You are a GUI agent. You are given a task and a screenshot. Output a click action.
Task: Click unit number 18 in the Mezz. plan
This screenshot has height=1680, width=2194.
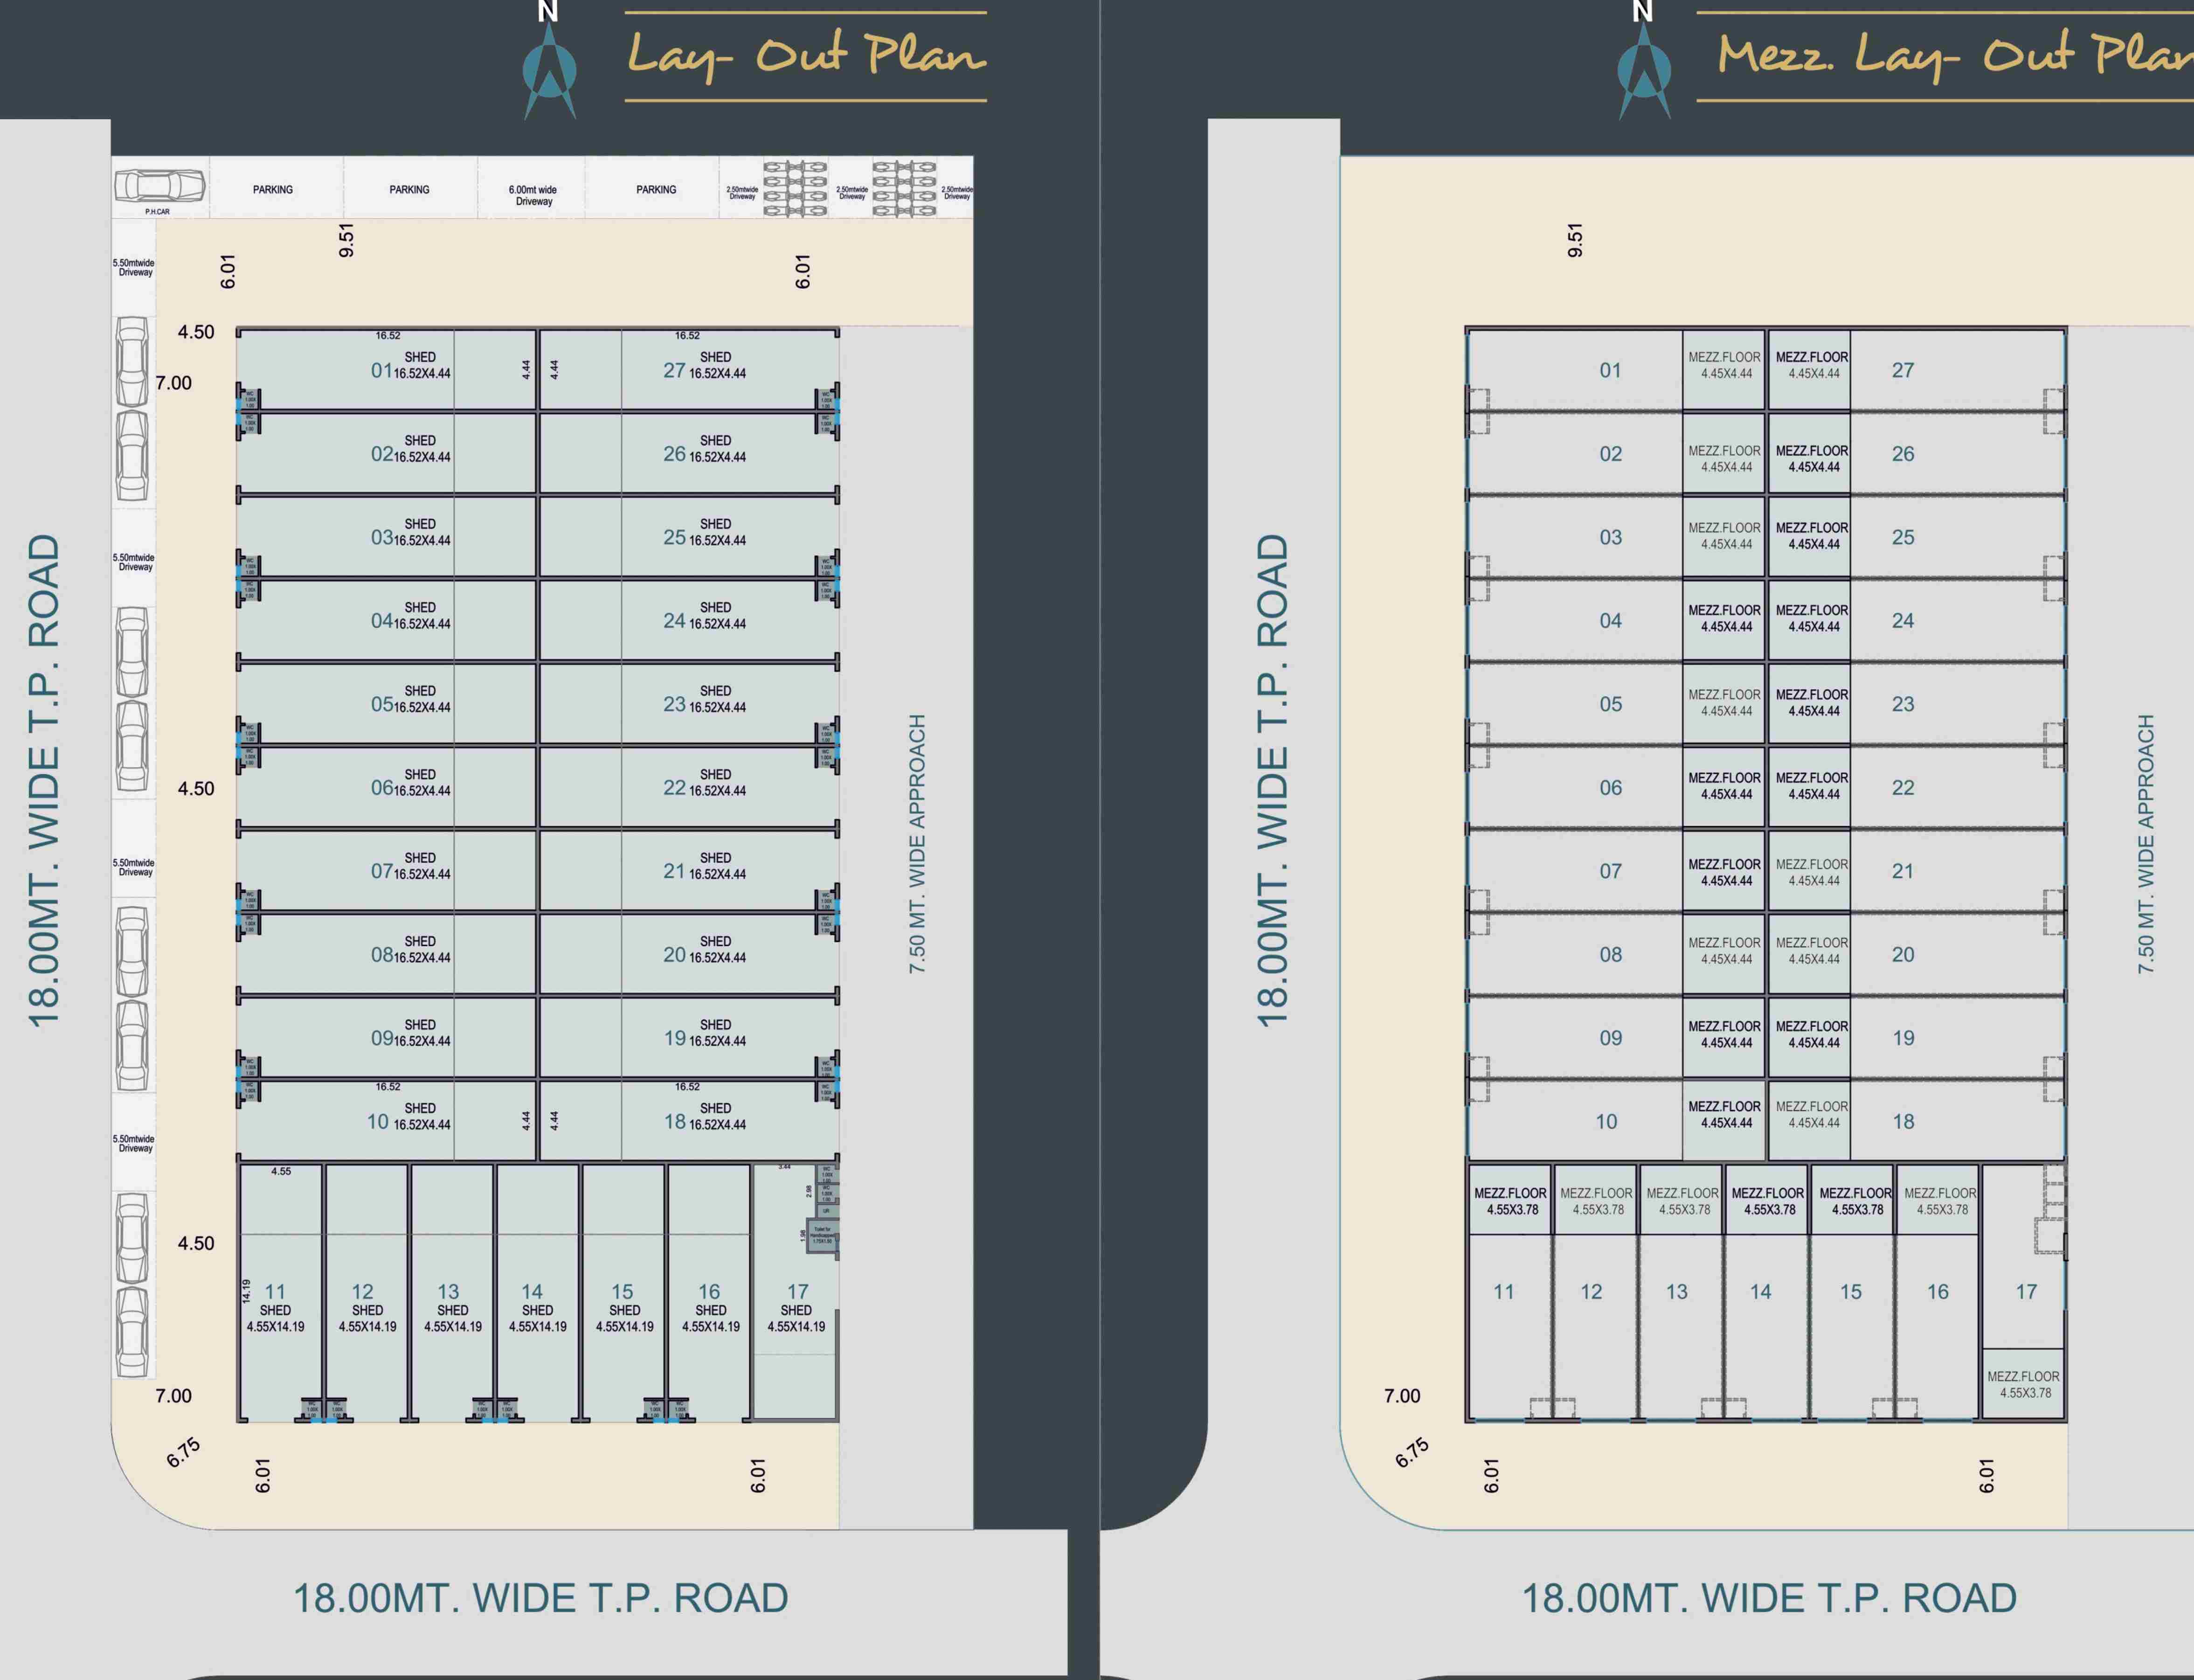[x=1903, y=1122]
